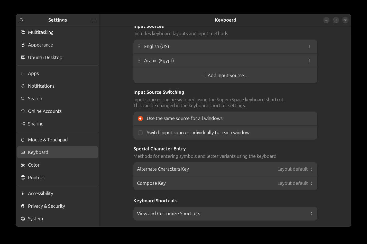Maximize the Settings window

(x=336, y=20)
